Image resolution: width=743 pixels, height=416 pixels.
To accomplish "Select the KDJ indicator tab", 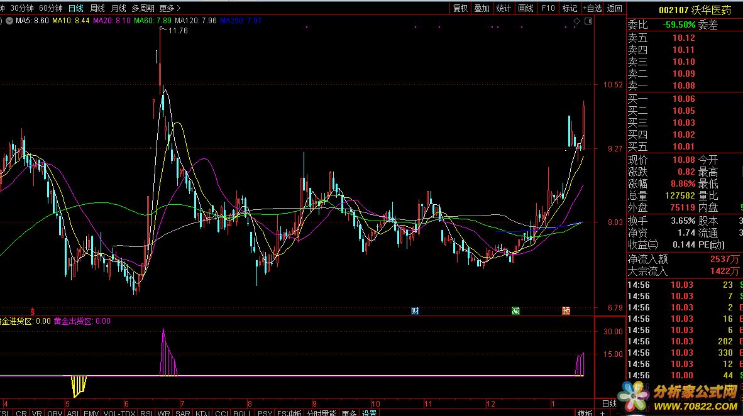I will [x=202, y=413].
